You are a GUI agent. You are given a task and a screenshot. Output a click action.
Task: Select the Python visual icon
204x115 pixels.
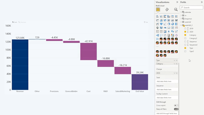coord(172,32)
